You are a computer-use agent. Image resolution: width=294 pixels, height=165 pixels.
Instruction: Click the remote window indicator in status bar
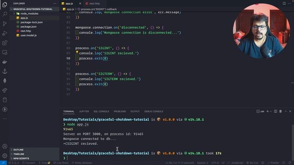(x=3, y=163)
